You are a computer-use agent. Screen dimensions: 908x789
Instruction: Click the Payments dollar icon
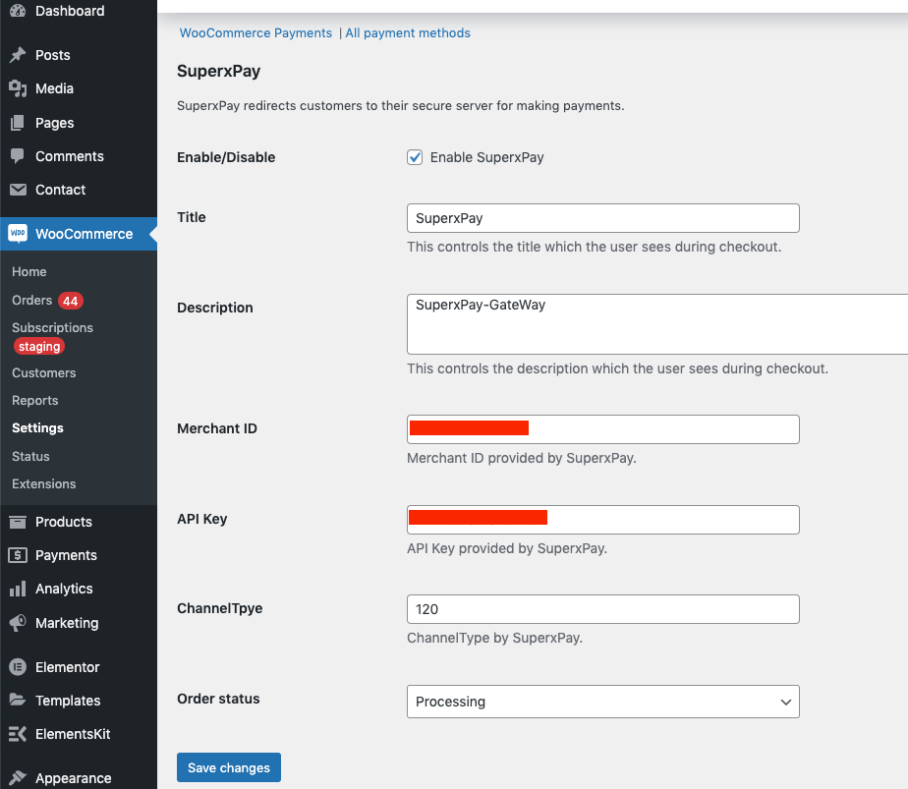tap(18, 555)
